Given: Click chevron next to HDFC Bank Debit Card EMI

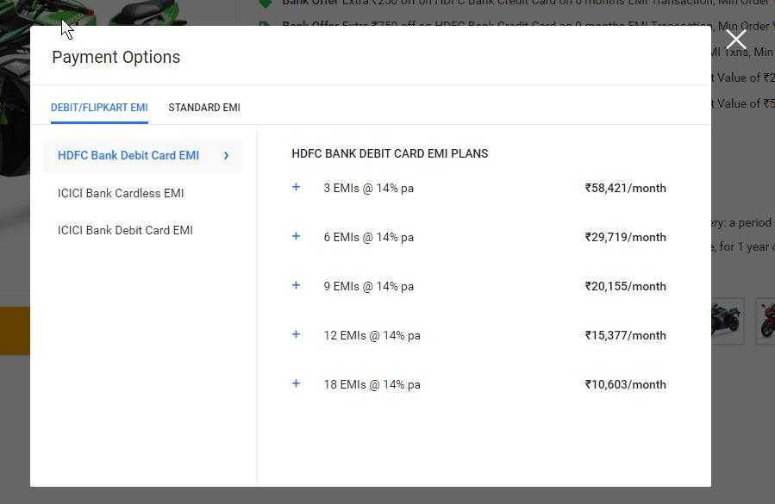Looking at the screenshot, I should 227,156.
